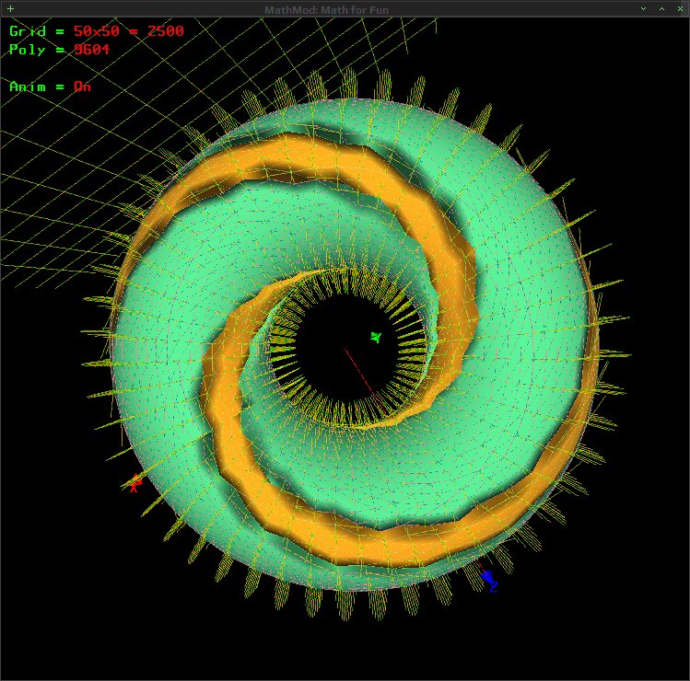690x681 pixels.
Task: Click the plus icon in title bar
Action: (10, 9)
